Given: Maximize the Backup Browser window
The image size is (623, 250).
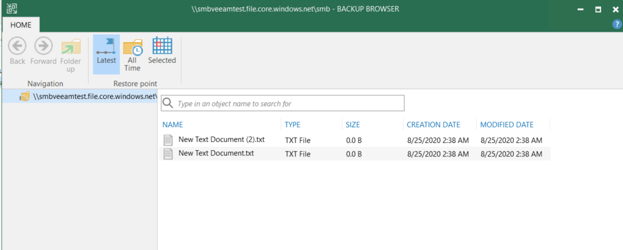Looking at the screenshot, I should pyautogui.click(x=598, y=9).
